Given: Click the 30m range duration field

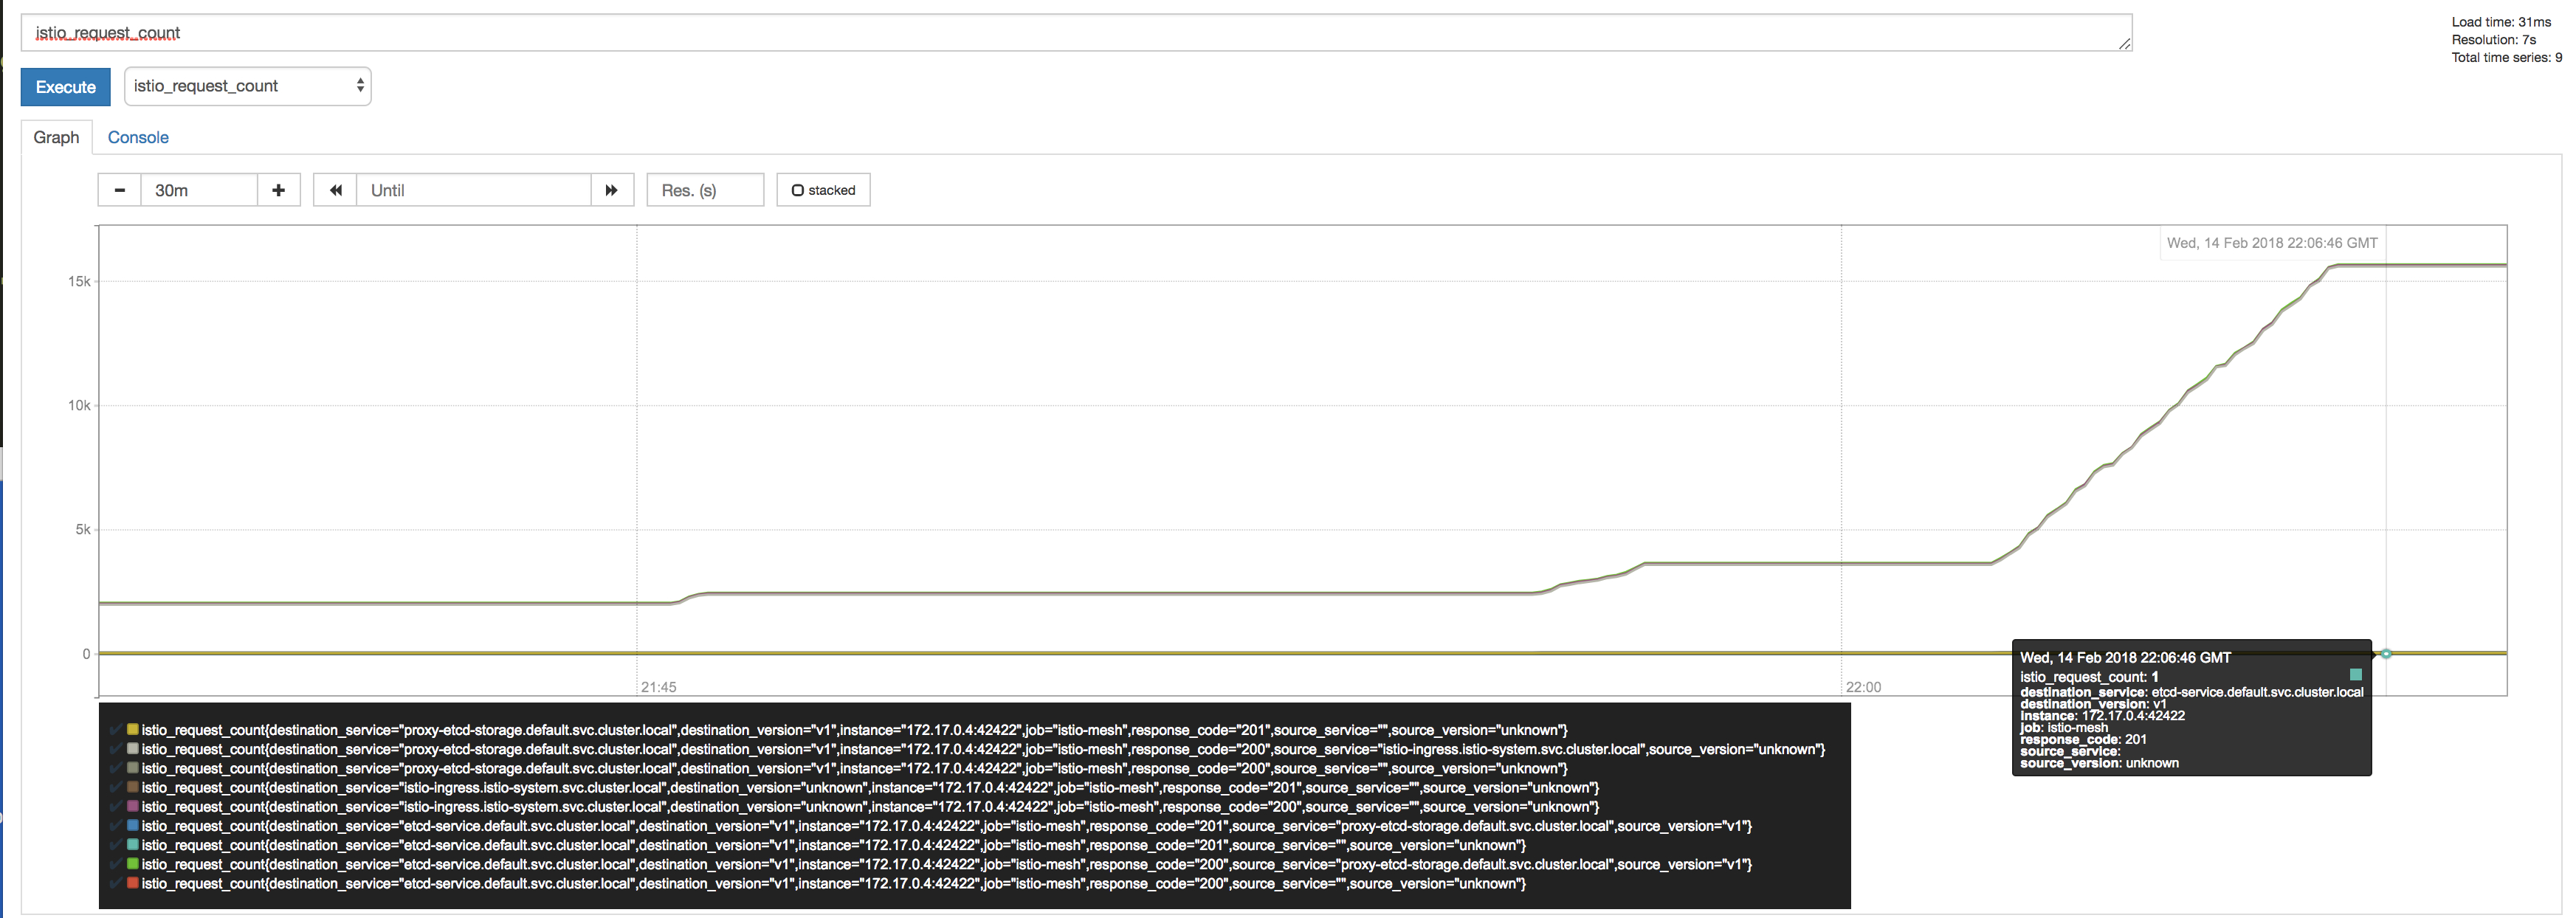Looking at the screenshot, I should [198, 190].
